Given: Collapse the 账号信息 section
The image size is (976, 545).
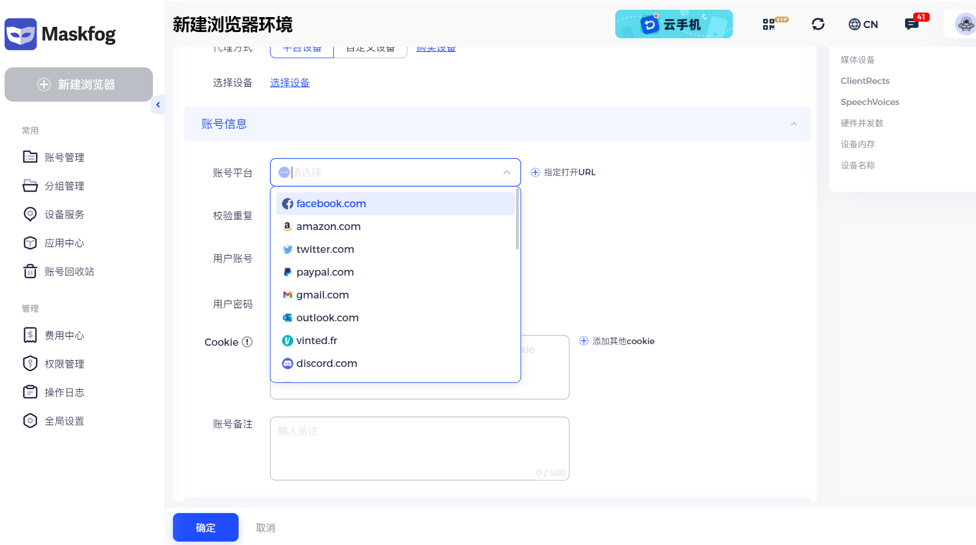Looking at the screenshot, I should pos(793,124).
